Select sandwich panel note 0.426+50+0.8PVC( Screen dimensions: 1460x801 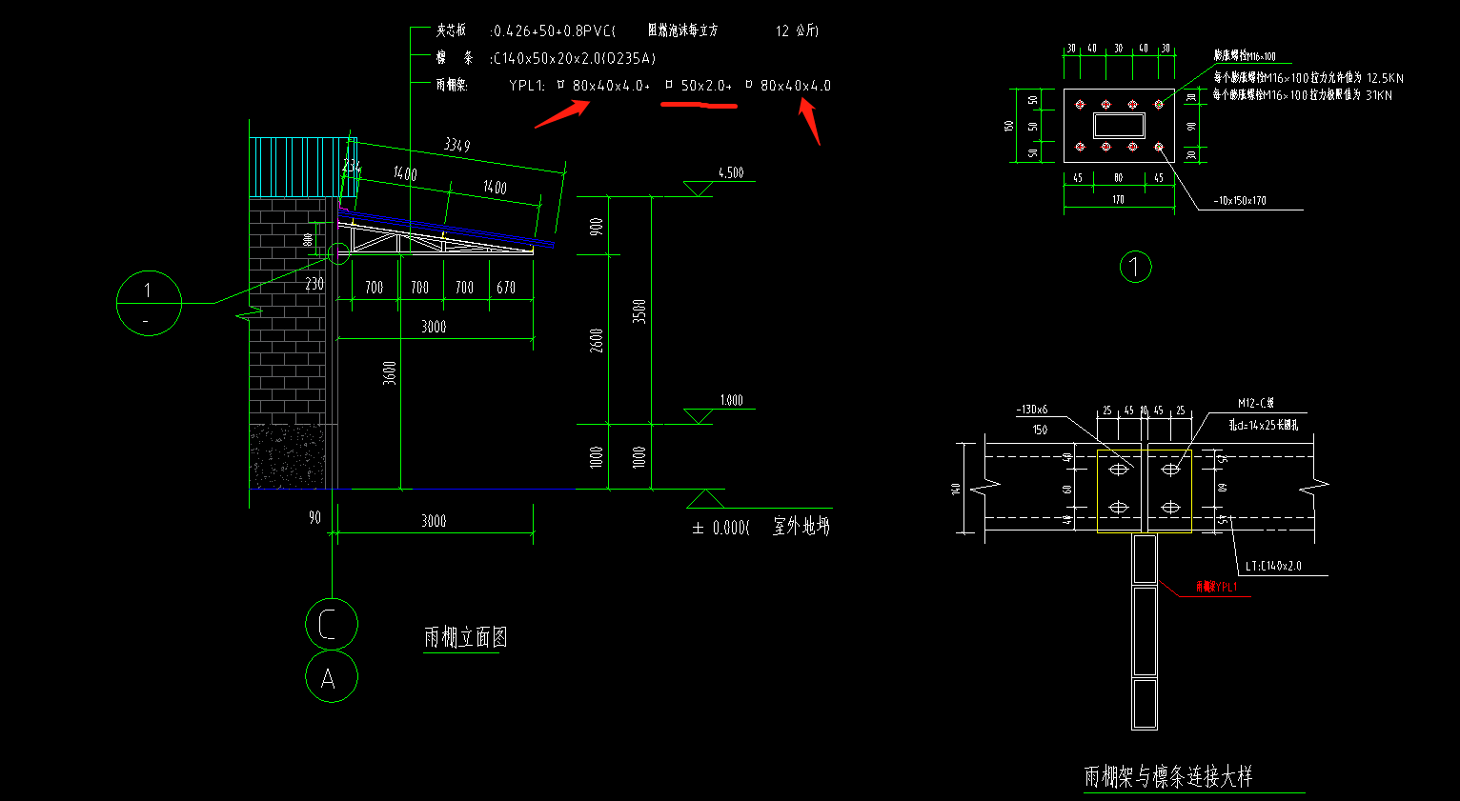(555, 30)
